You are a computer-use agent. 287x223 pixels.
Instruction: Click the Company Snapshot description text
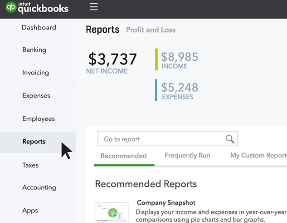(211, 216)
